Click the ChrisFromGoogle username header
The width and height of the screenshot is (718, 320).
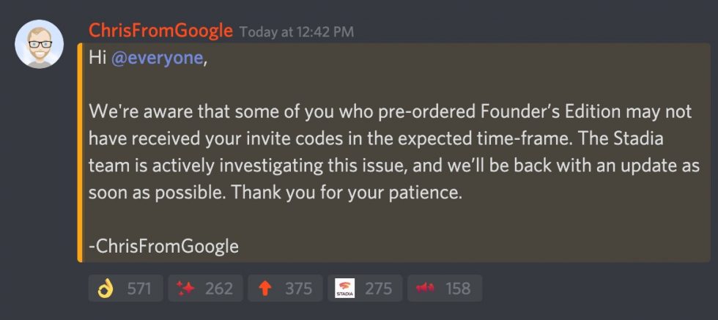[160, 31]
